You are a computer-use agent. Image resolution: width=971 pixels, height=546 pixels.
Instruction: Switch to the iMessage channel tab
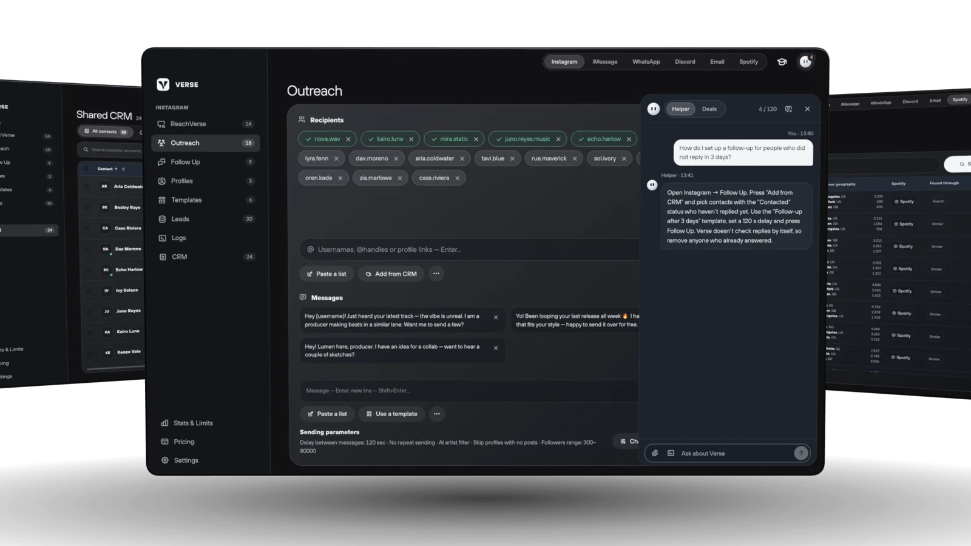pos(605,62)
